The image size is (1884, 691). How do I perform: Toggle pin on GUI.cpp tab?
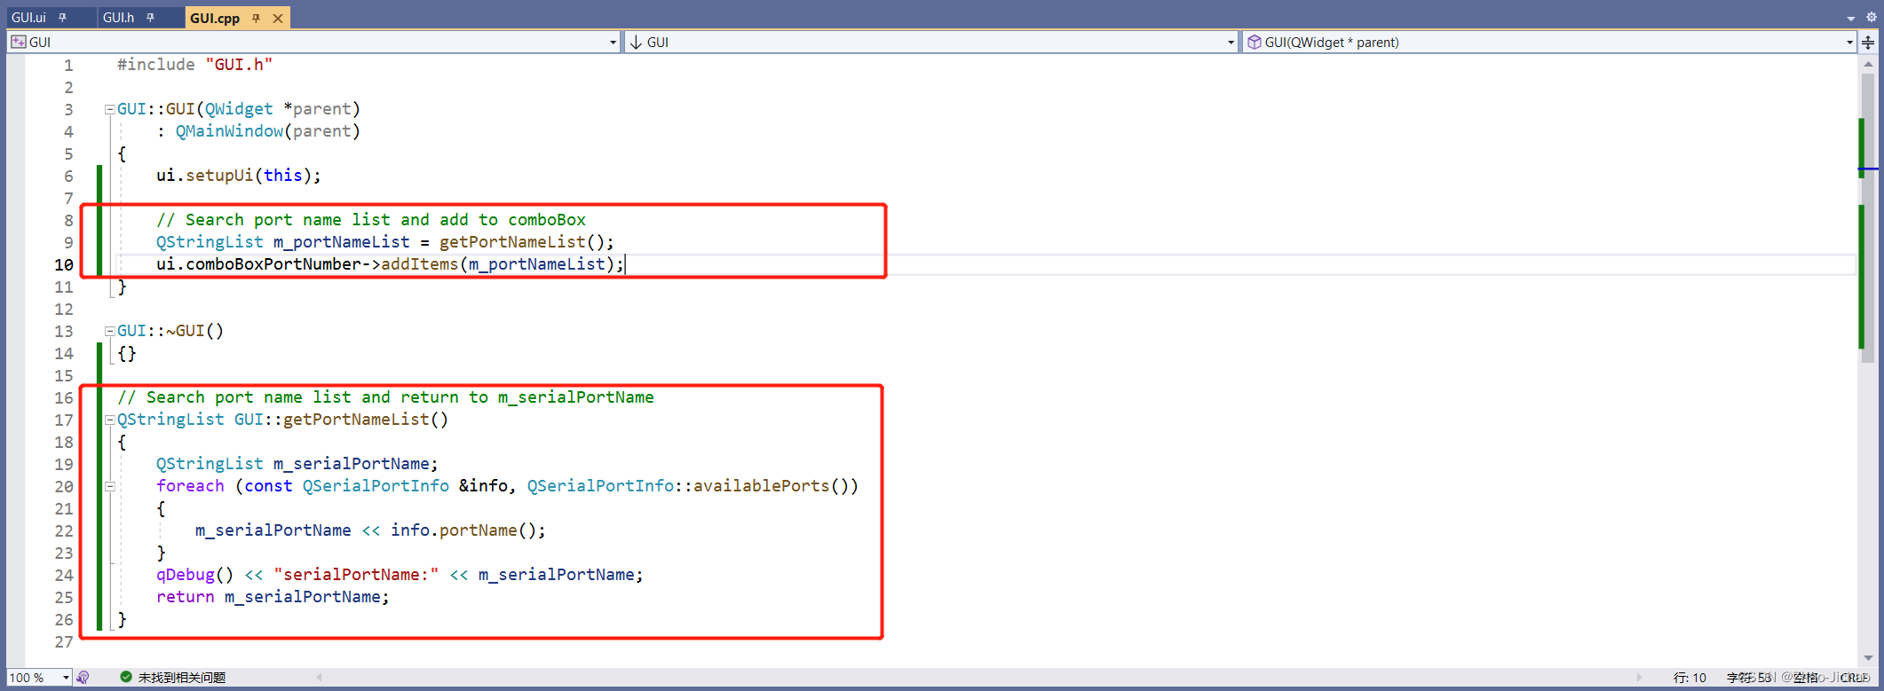(256, 18)
